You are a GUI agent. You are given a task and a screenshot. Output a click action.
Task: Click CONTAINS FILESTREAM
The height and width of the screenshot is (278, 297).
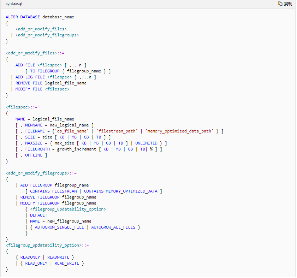tap(53, 191)
